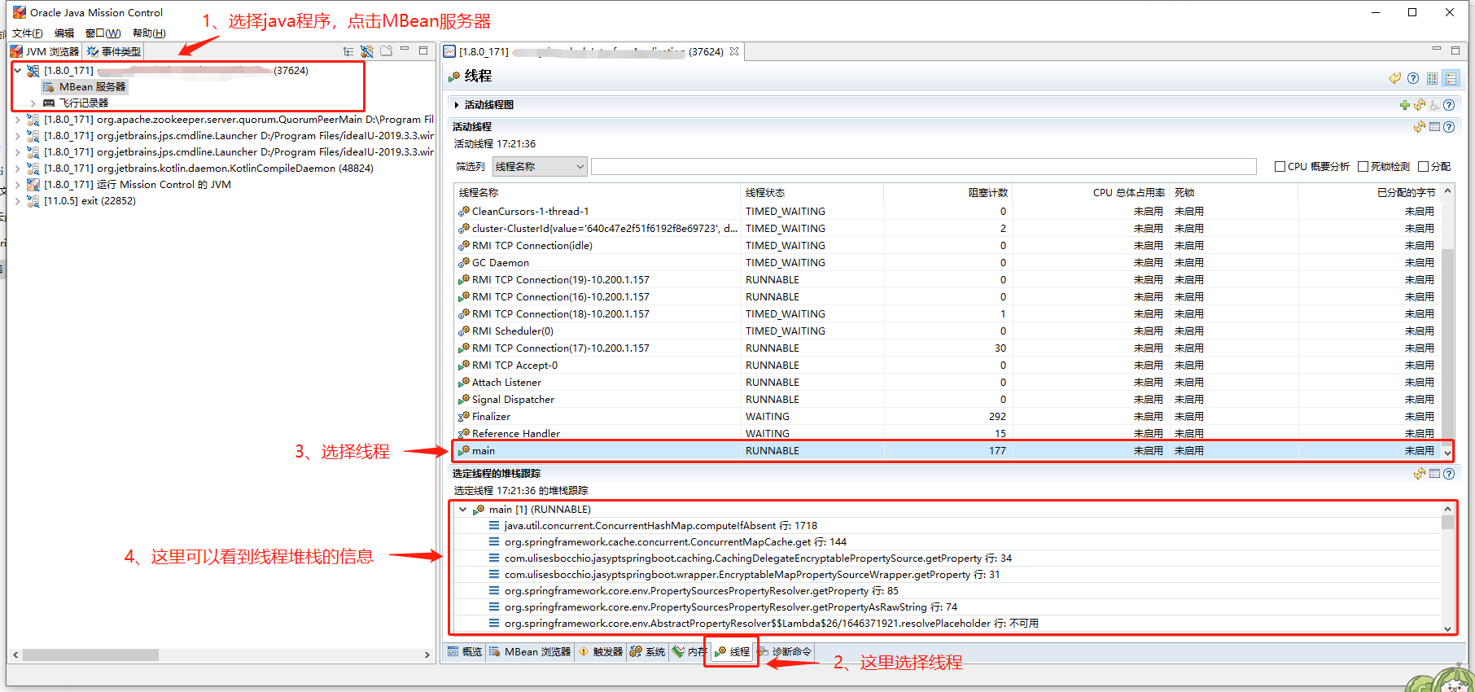The width and height of the screenshot is (1475, 692).
Task: Click the JVM icon of the exit (22852) row
Action: point(33,201)
